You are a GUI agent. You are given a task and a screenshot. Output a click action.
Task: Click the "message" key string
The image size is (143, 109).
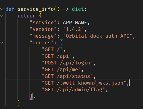(43, 36)
